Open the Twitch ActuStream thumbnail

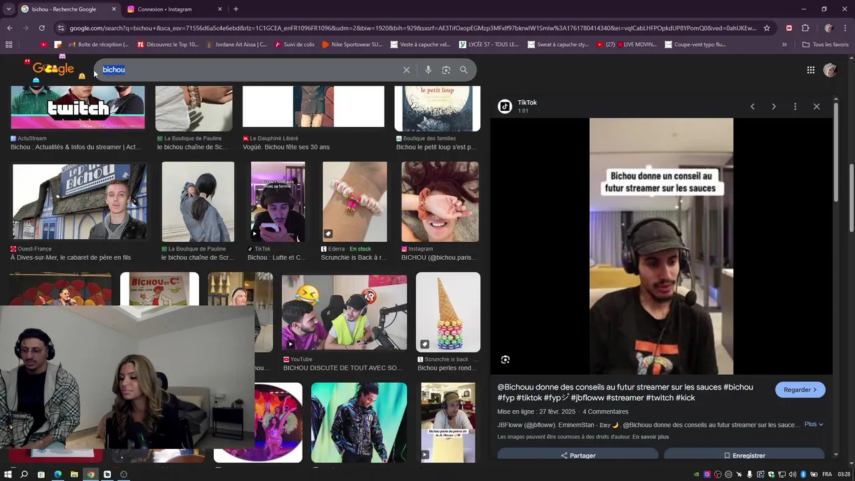click(x=77, y=107)
